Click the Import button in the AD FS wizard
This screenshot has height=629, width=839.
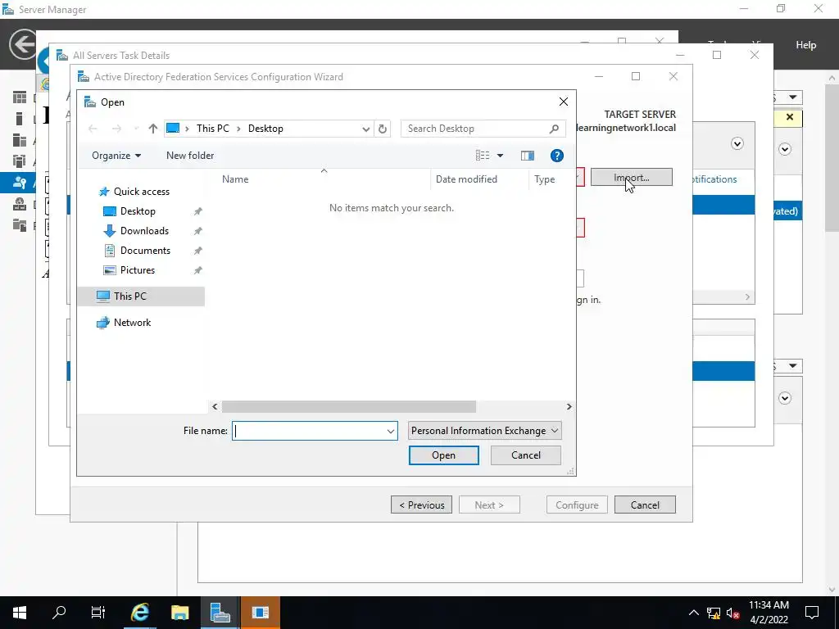click(632, 178)
